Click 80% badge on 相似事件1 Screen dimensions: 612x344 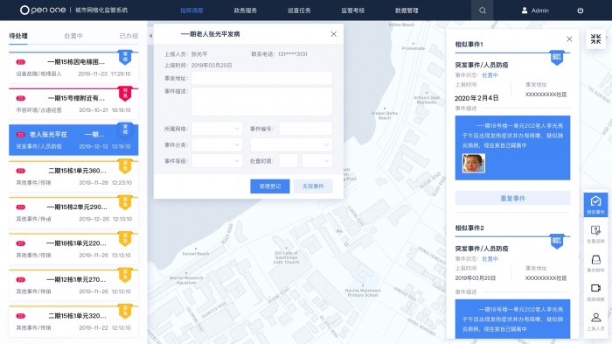pyautogui.click(x=557, y=57)
